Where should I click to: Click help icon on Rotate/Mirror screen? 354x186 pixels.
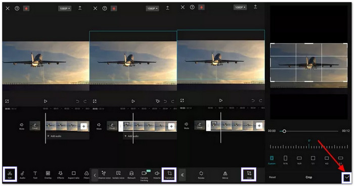pos(192,7)
